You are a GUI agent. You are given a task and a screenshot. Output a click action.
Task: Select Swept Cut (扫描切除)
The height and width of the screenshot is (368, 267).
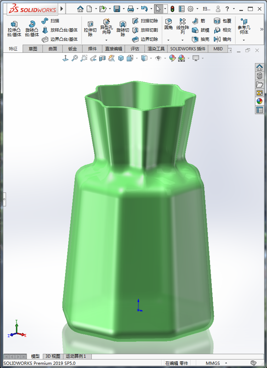[145, 21]
